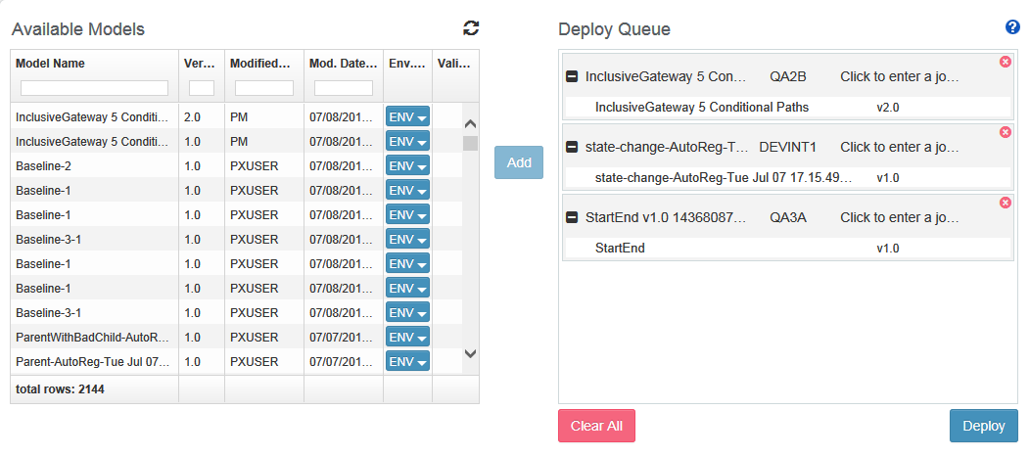Open ENV dropdown for Baseline-2 row
This screenshot has width=1030, height=456.
click(407, 166)
